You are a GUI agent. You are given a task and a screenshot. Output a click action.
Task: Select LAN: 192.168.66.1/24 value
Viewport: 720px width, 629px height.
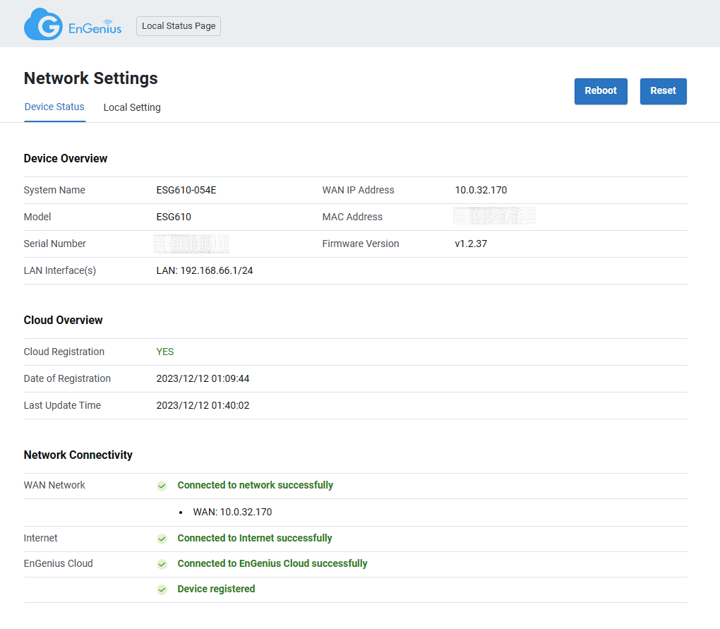[204, 270]
